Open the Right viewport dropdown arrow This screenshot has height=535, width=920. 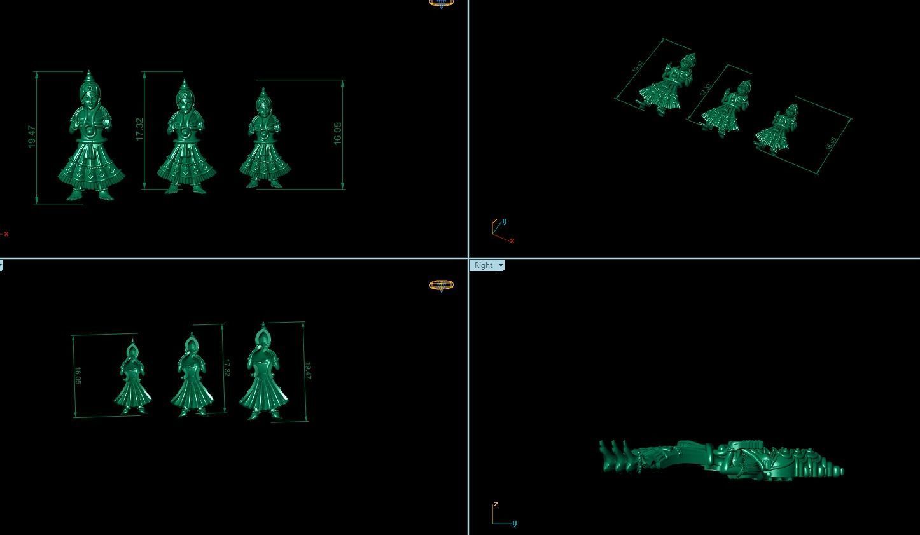click(501, 265)
